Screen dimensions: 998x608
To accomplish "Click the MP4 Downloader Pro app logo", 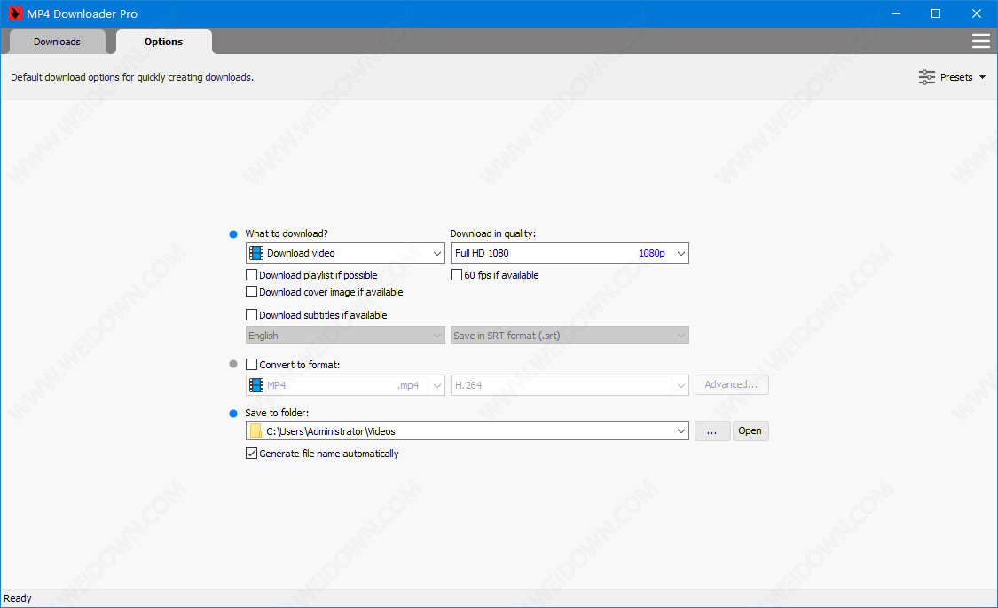I will coord(15,13).
